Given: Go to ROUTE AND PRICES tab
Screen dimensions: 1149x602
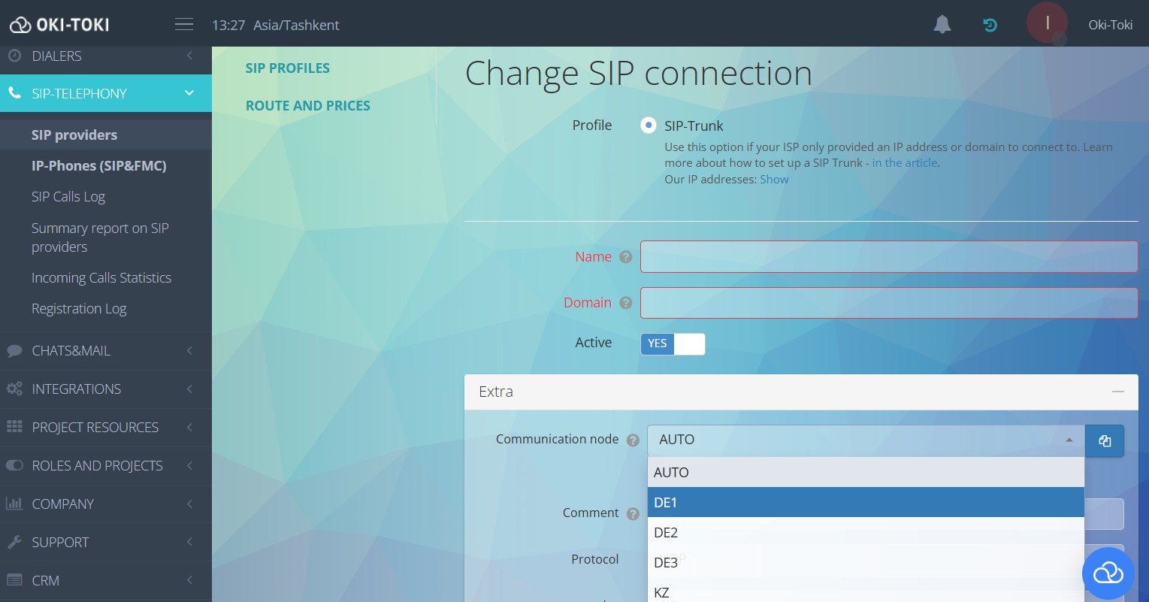Looking at the screenshot, I should (308, 106).
